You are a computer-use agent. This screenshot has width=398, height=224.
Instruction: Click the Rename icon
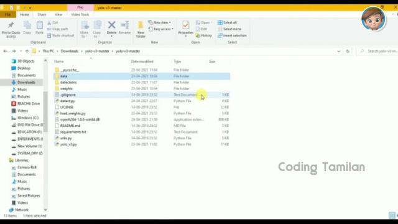pos(124,25)
